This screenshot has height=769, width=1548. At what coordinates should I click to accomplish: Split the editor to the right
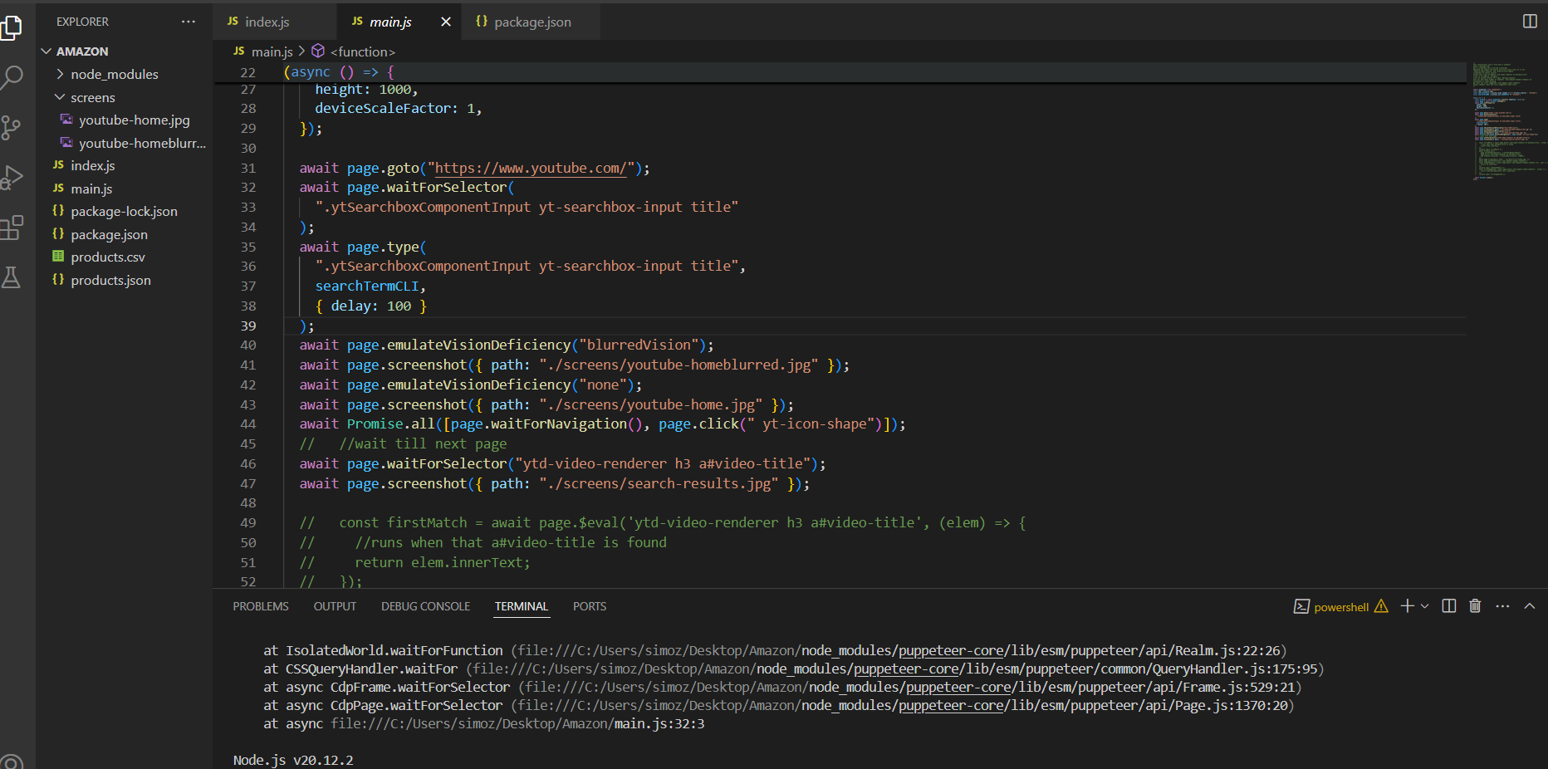(1530, 22)
